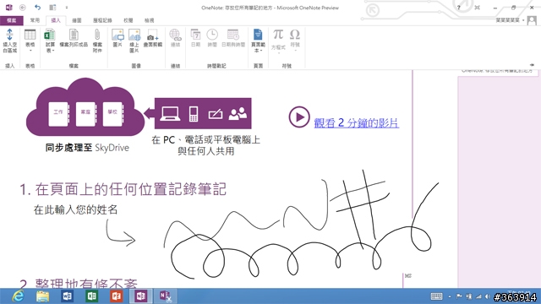The height and width of the screenshot is (304, 541).
Task: Expand the Equation (方程式) dropdown arrow
Action: (278, 53)
